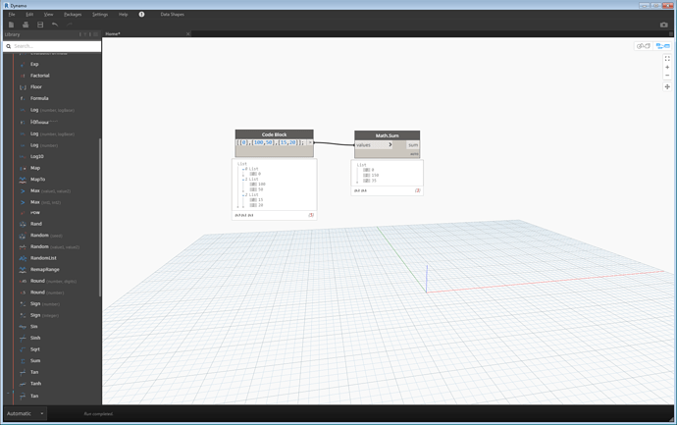Select the RemapRange node in library
This screenshot has height=425, width=677.
[44, 270]
